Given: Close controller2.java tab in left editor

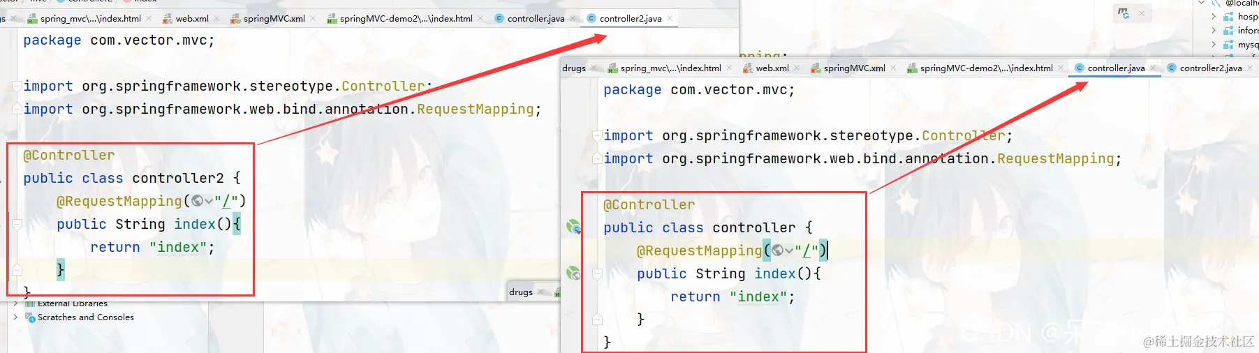Looking at the screenshot, I should pos(670,18).
